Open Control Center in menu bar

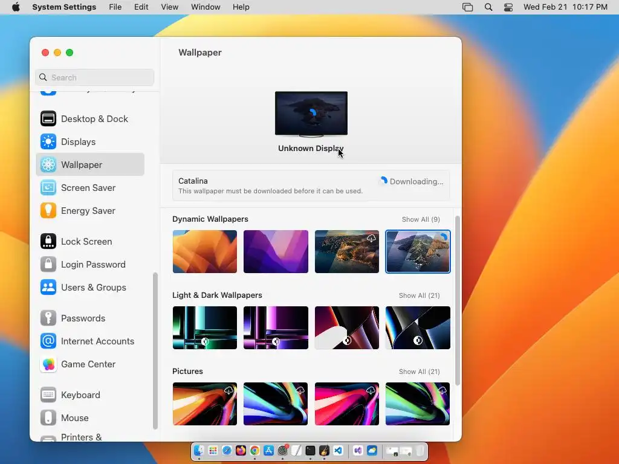(508, 7)
